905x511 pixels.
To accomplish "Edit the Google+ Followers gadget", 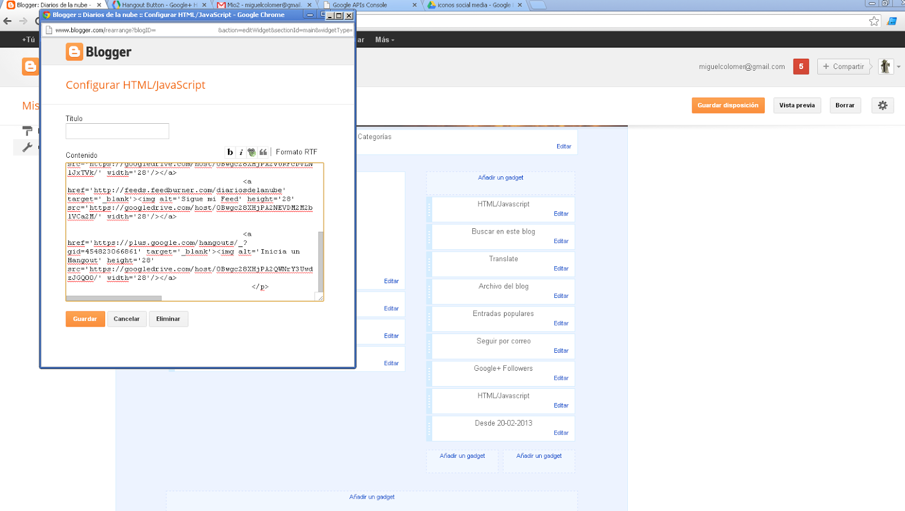I will click(x=561, y=378).
